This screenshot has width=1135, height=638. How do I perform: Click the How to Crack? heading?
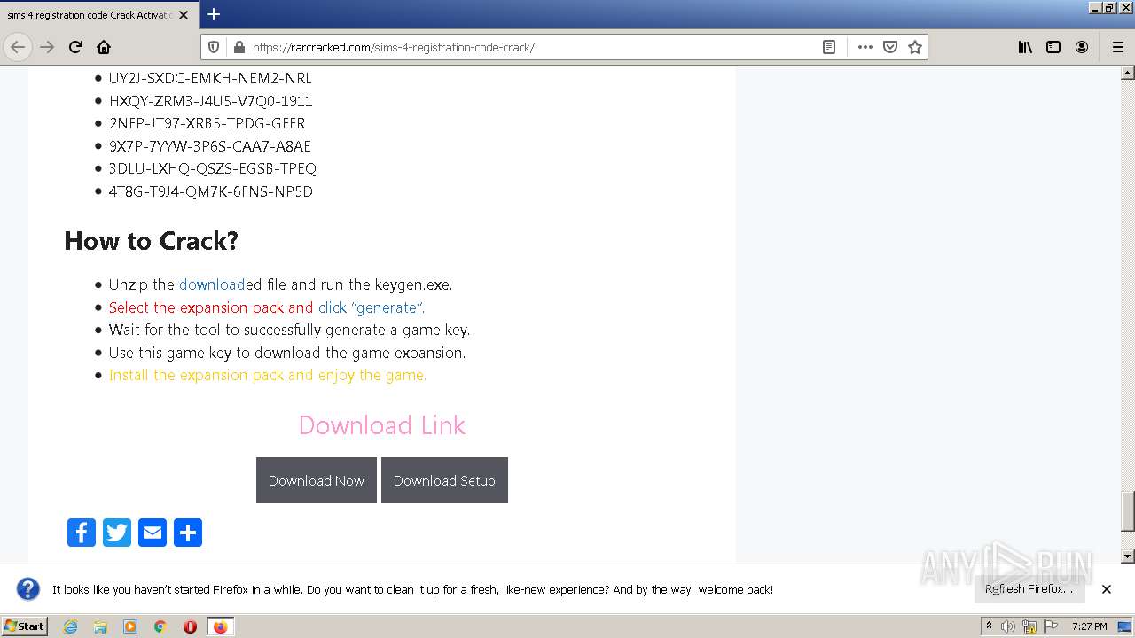coord(151,241)
